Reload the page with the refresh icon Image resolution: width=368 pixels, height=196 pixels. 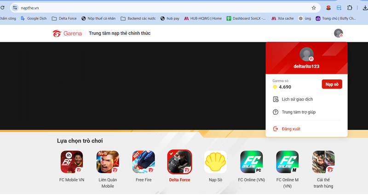[2, 8]
